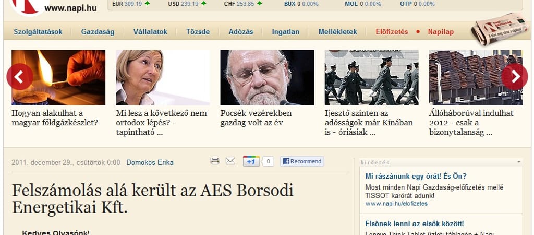
Task: Open the author link Domokos Erika
Action: (150, 162)
